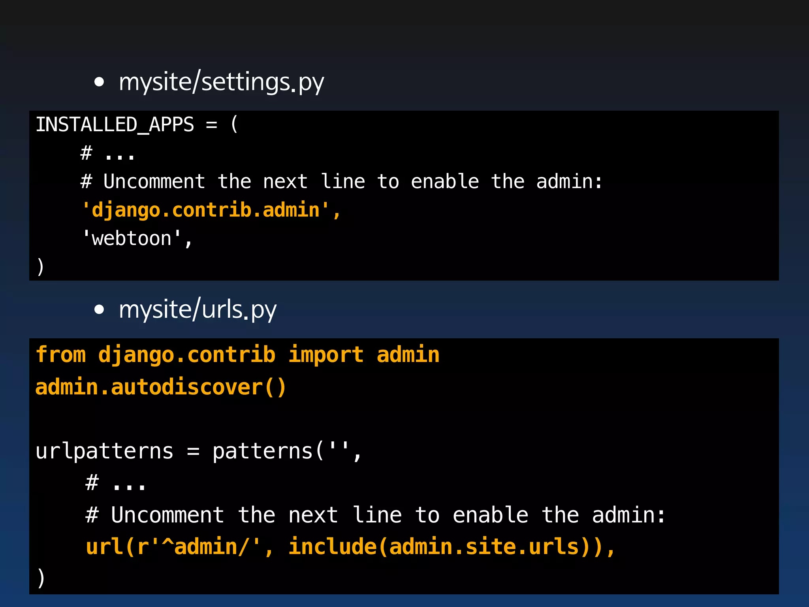Viewport: 809px width, 607px height.
Task: Click the admin.autodiscover() line
Action: [161, 387]
